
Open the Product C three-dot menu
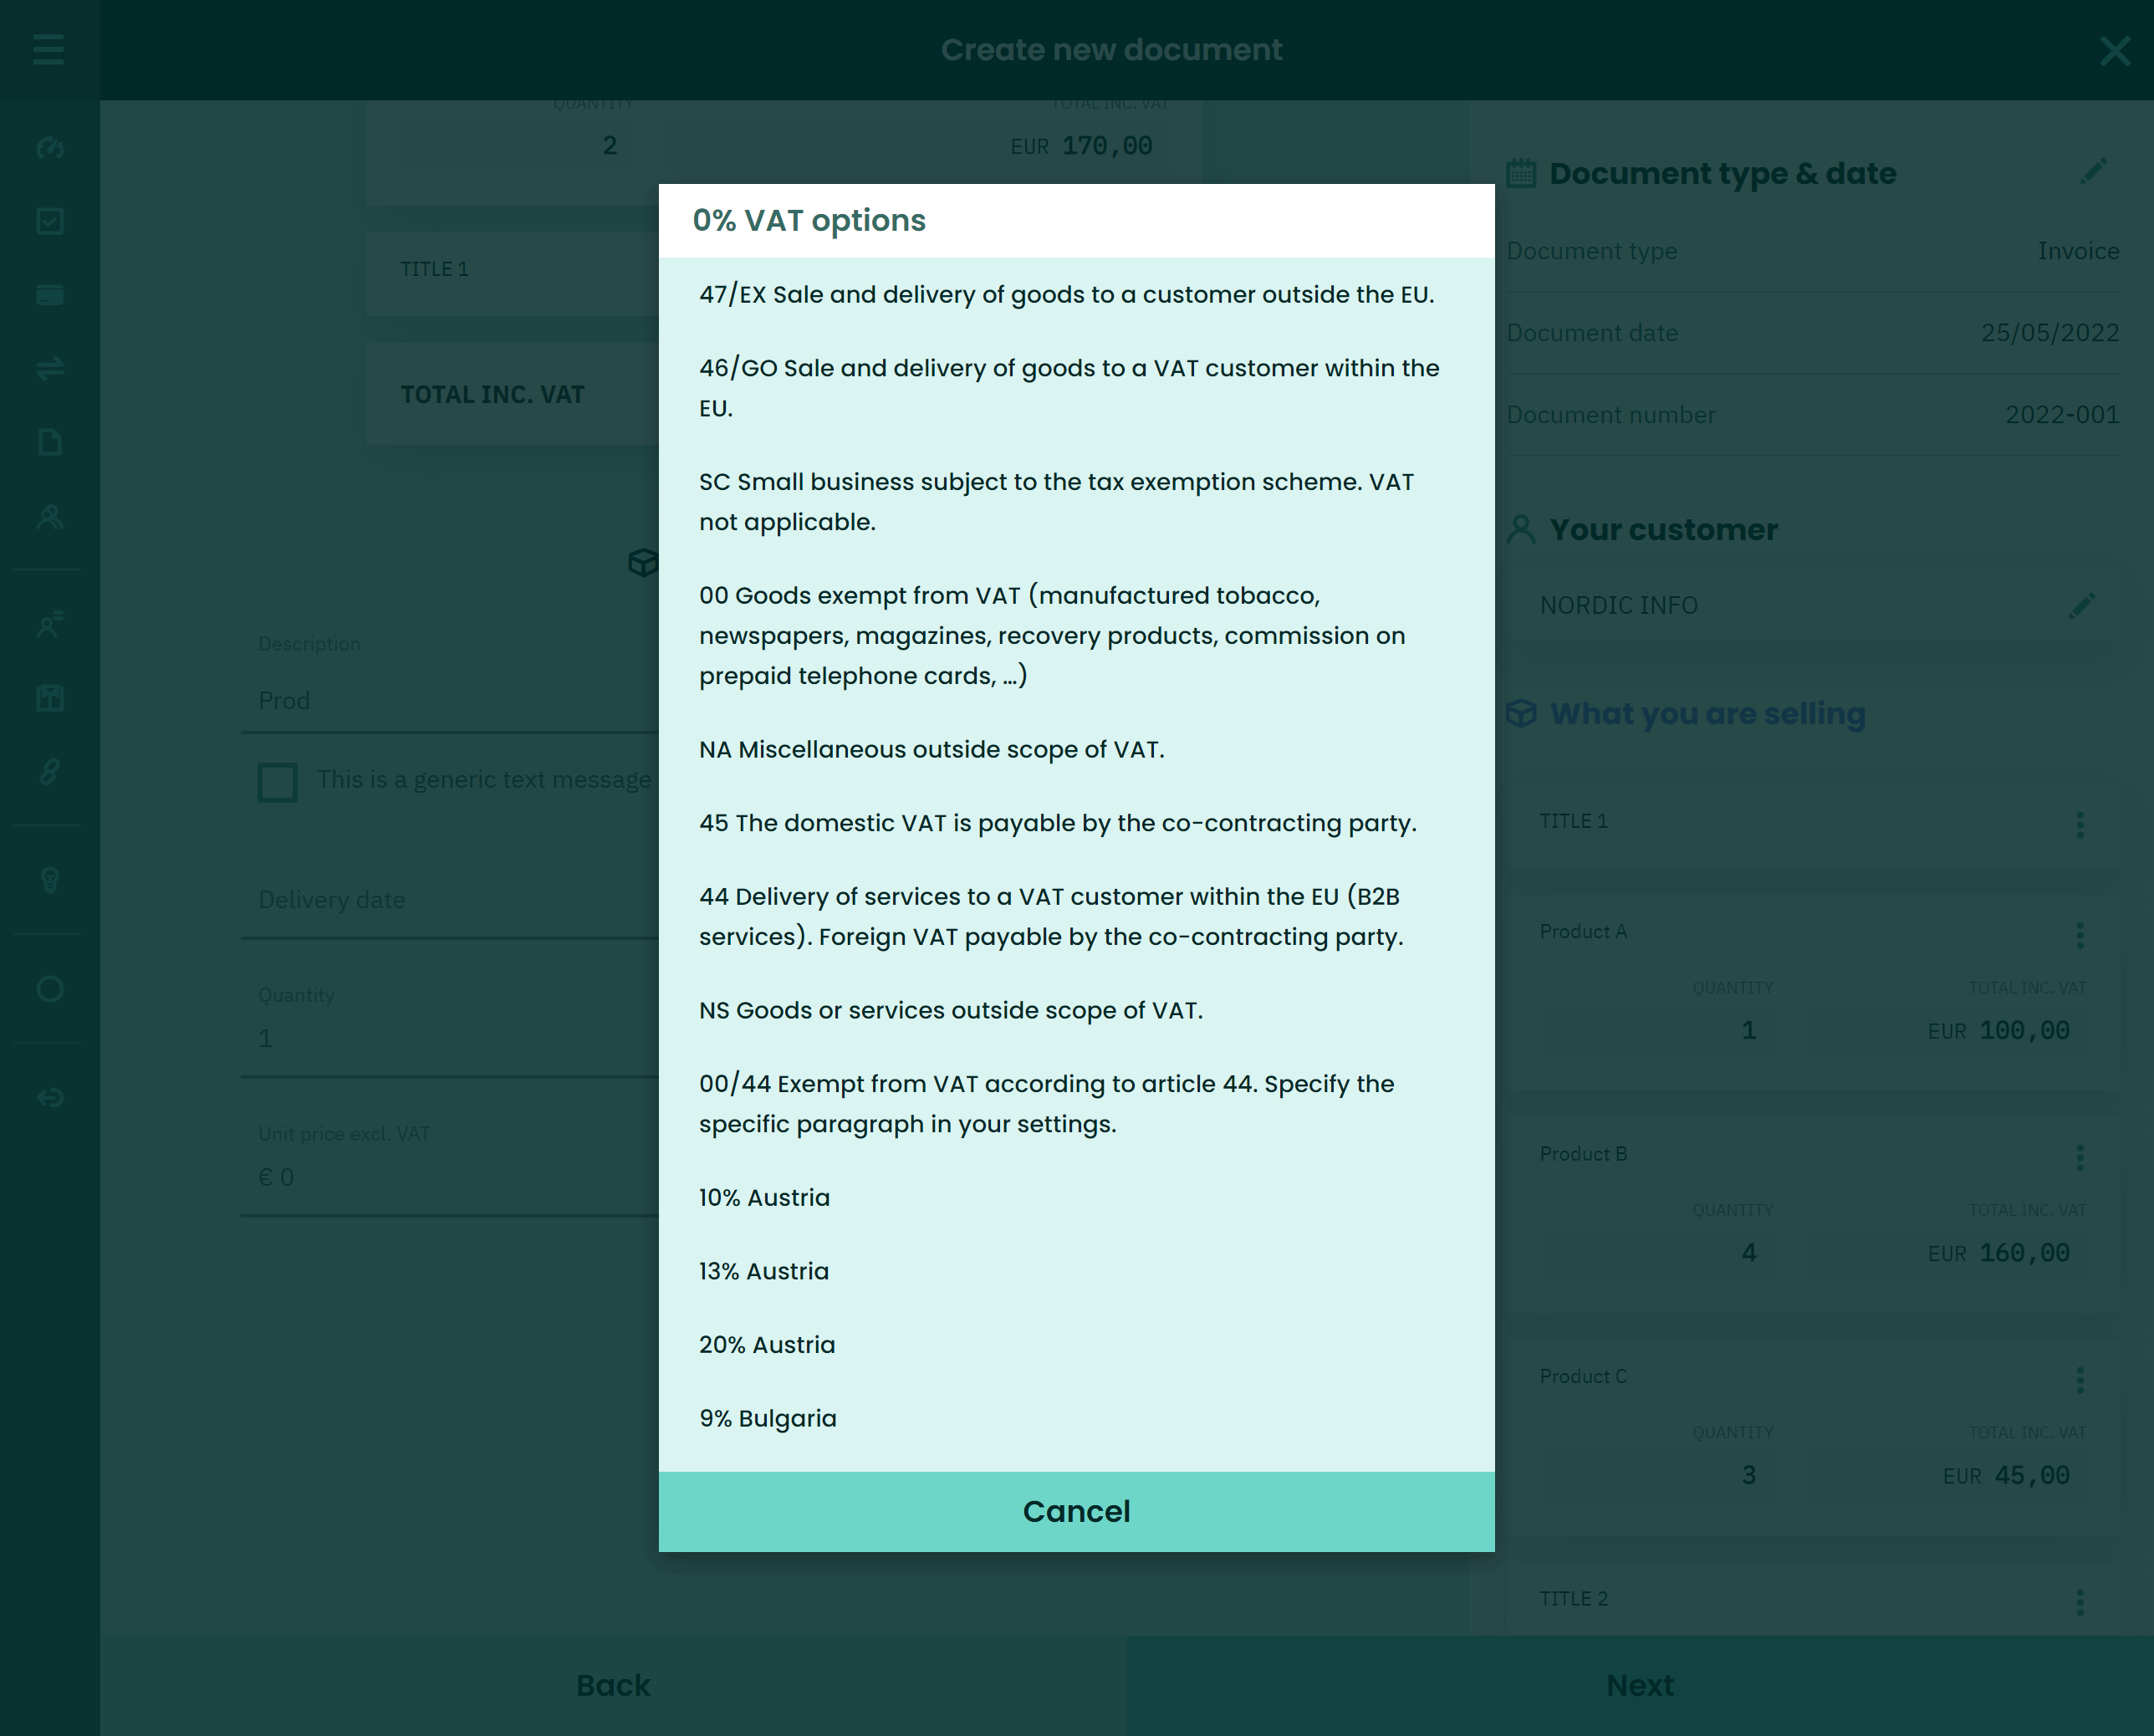pyautogui.click(x=2080, y=1380)
